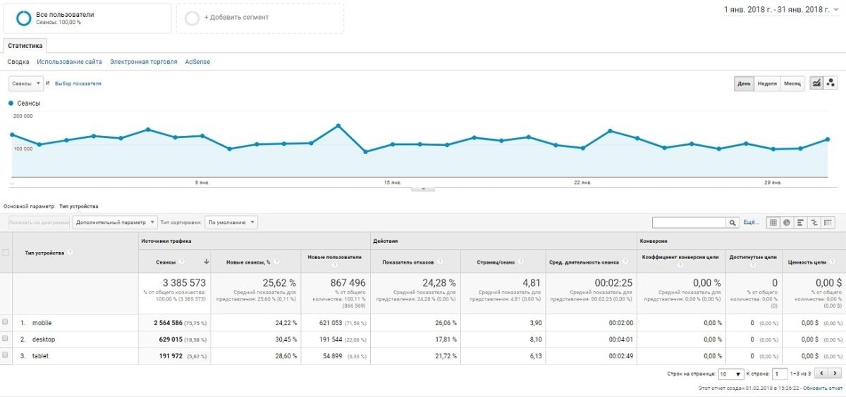Select the line chart type icon

pos(816,83)
